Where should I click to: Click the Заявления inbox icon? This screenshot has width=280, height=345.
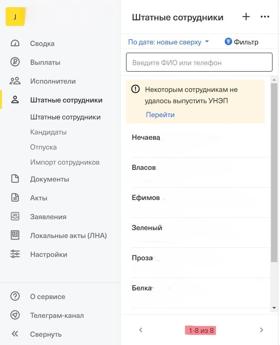pos(15,217)
